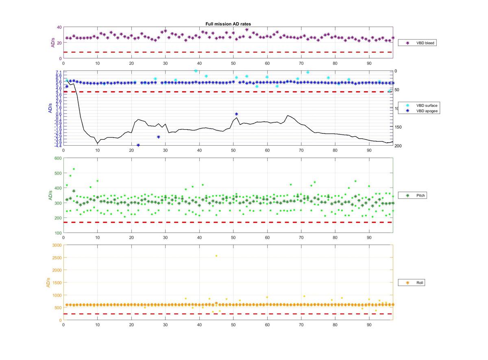Click the purple asterisk marker in VBD bleed legend
488x360 pixels.
pos(407,42)
